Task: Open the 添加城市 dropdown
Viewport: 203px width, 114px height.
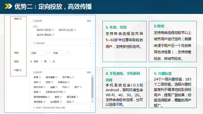Action: point(62,43)
